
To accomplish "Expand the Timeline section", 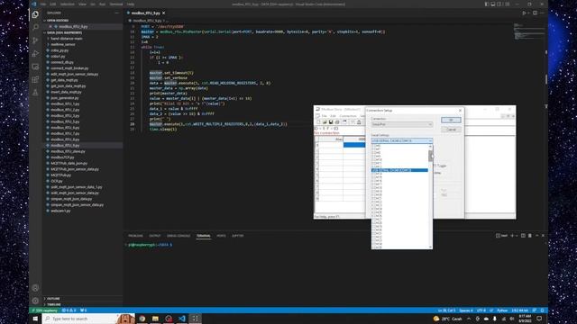I will pyautogui.click(x=54, y=304).
